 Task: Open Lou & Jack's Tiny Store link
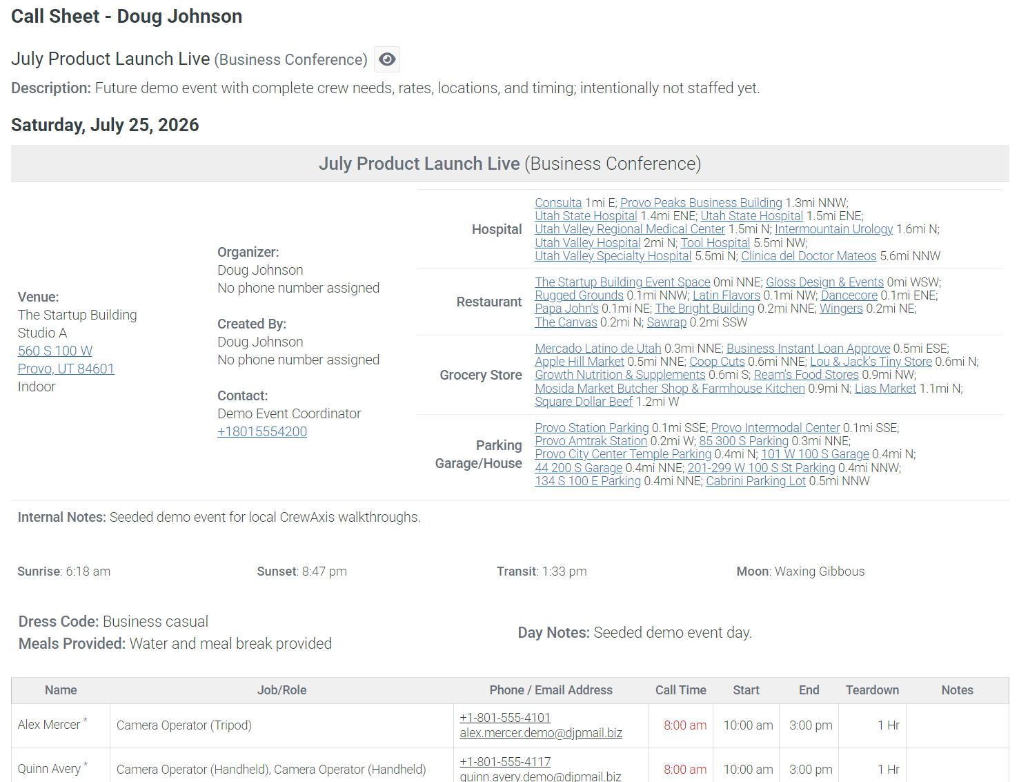[871, 362]
